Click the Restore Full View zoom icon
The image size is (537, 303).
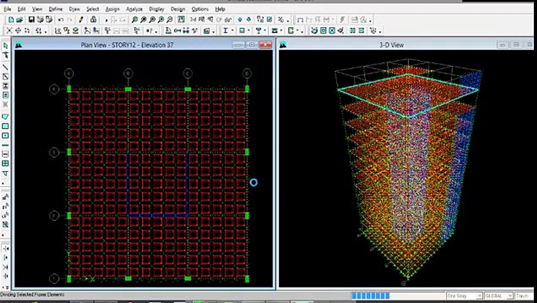click(x=143, y=20)
